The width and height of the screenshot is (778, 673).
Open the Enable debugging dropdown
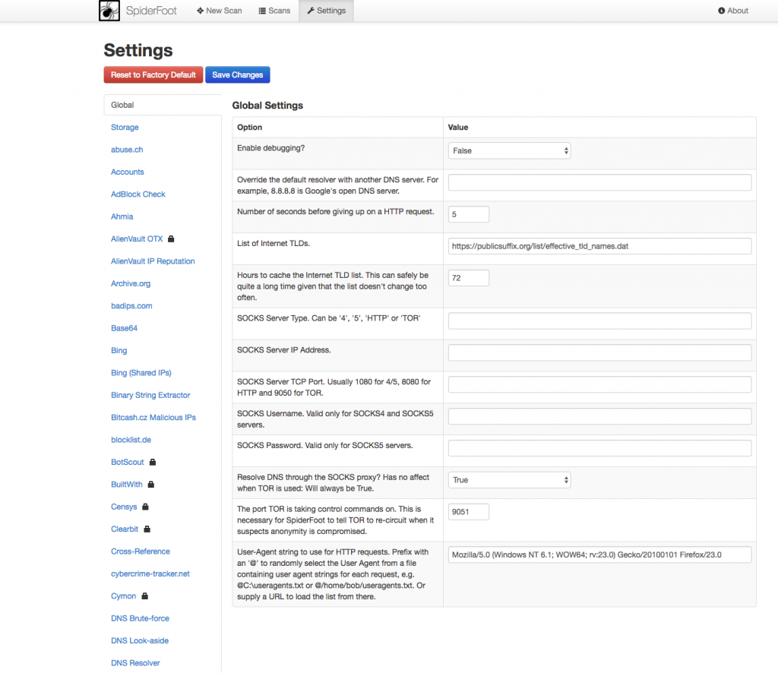(x=509, y=150)
